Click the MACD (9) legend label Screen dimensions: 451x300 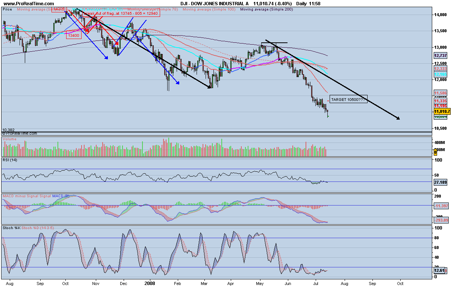(x=61, y=196)
